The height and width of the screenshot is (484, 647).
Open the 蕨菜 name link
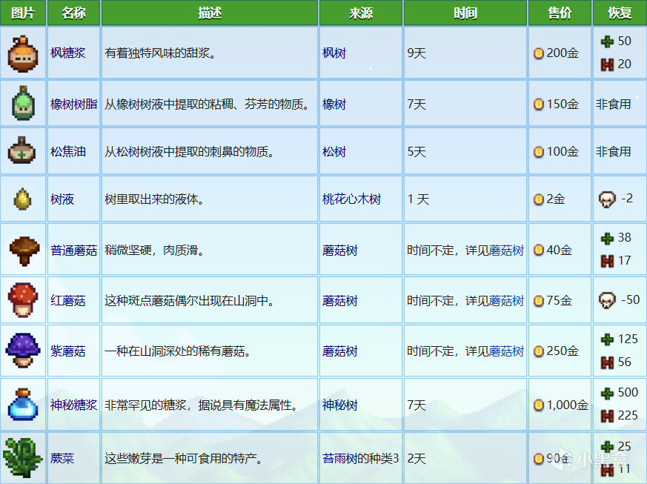(62, 458)
